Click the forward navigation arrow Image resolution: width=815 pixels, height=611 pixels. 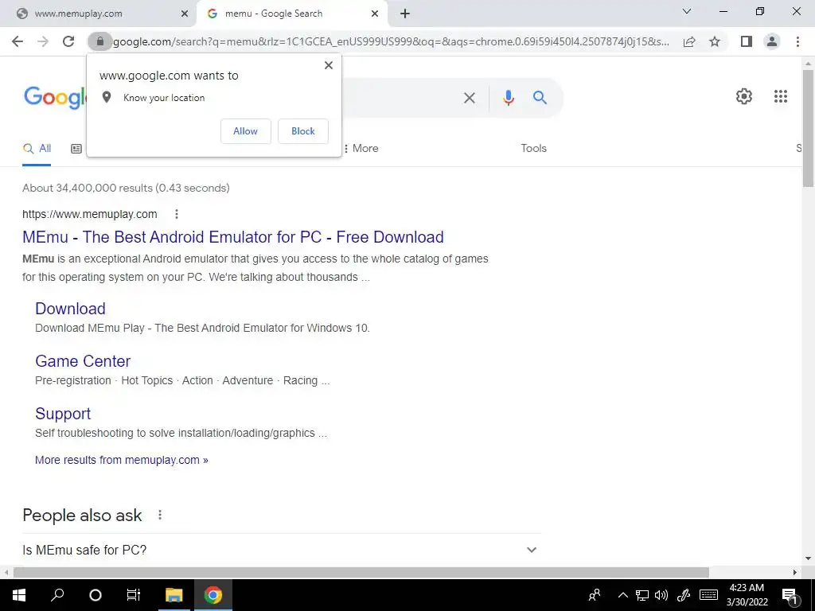pos(43,41)
